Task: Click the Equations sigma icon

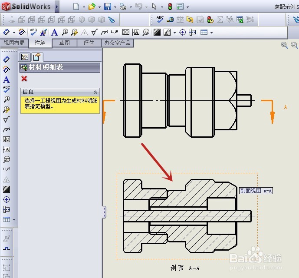Action: click(x=220, y=20)
